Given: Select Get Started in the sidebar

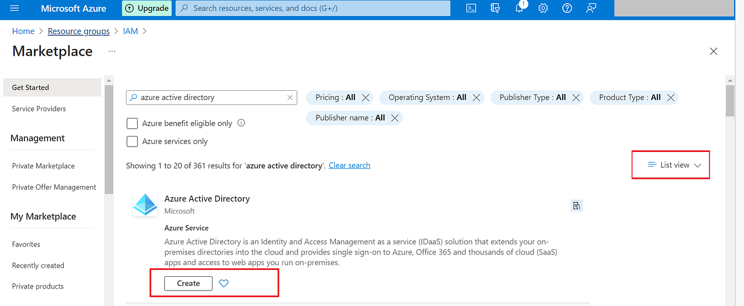Looking at the screenshot, I should (x=52, y=88).
